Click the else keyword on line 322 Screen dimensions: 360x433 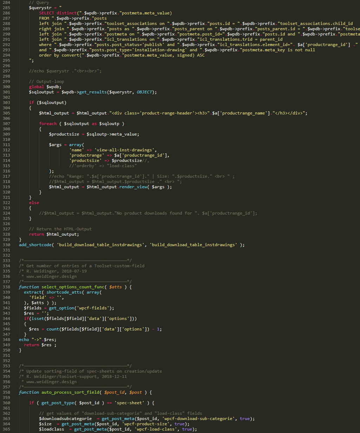(x=34, y=203)
